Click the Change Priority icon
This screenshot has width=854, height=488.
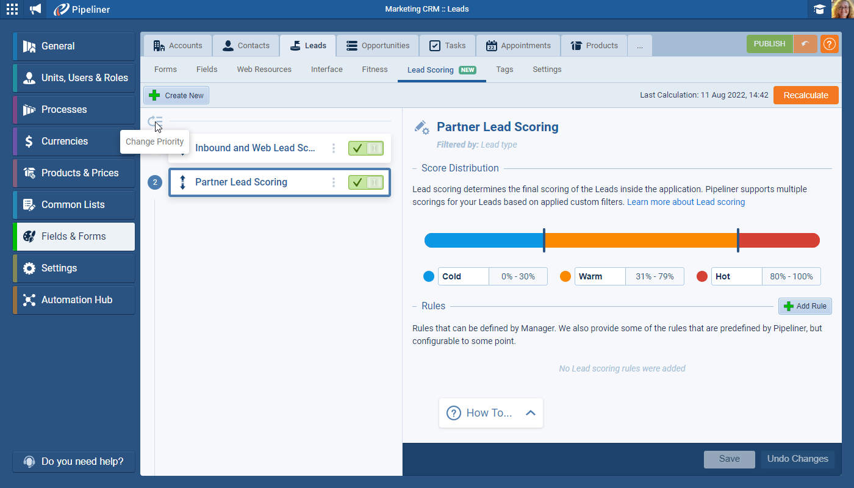point(156,121)
